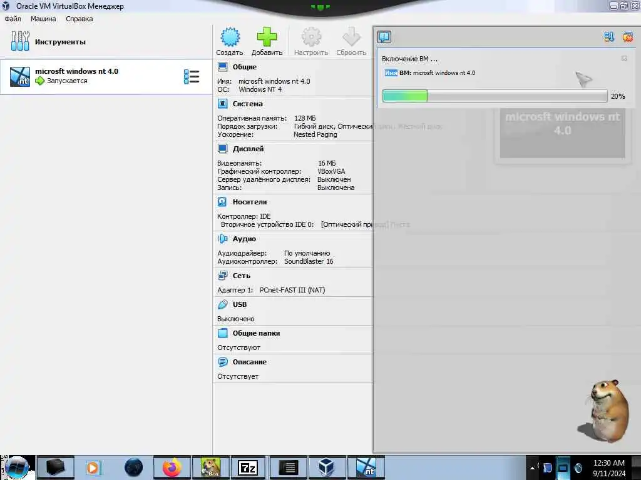Click the USB section icon
Image resolution: width=641 pixels, height=480 pixels.
(222, 304)
